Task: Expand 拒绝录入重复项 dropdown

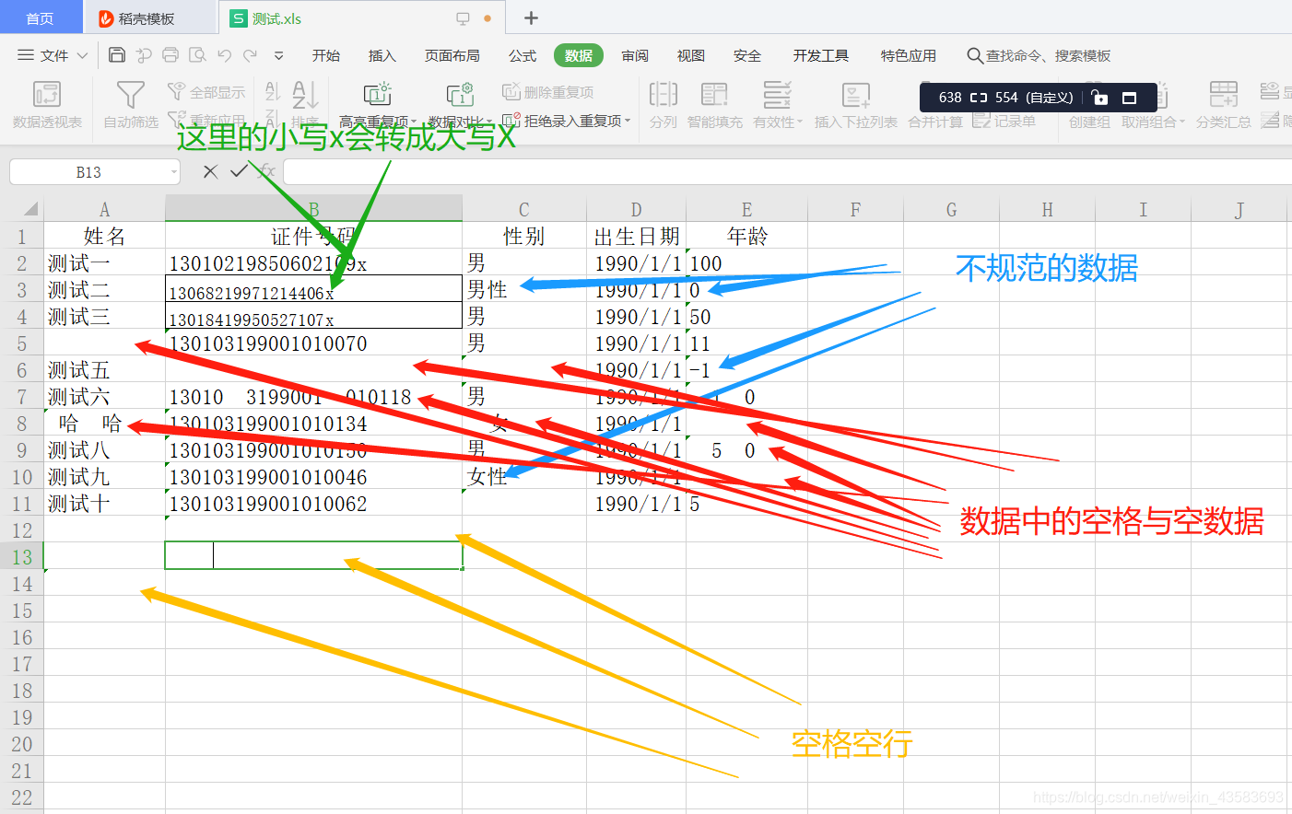Action: coord(628,121)
